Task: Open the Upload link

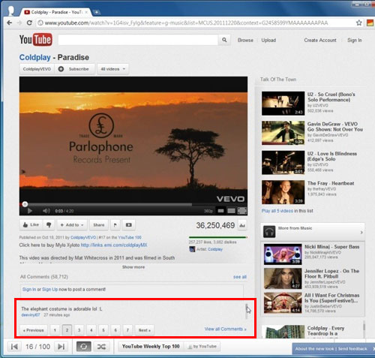Action: [268, 40]
